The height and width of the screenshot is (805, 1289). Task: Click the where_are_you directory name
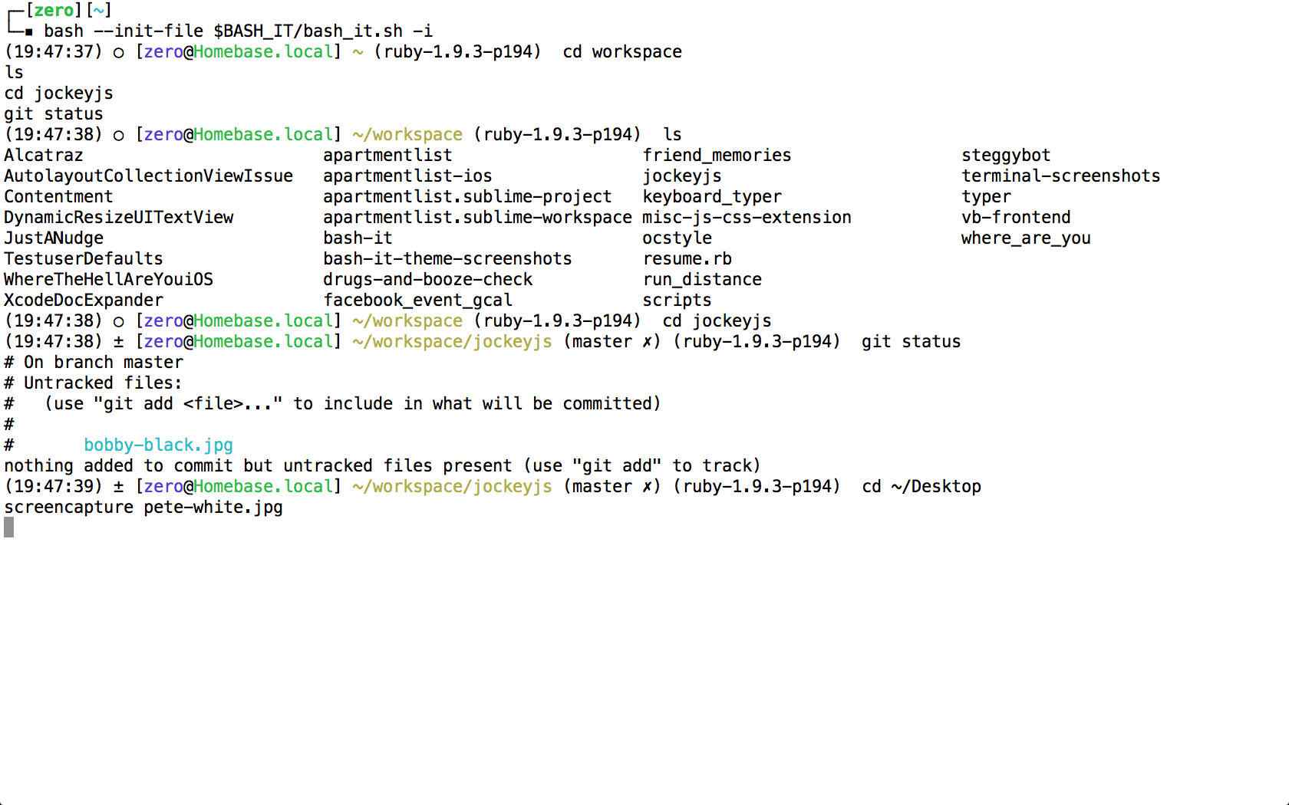tap(1026, 238)
